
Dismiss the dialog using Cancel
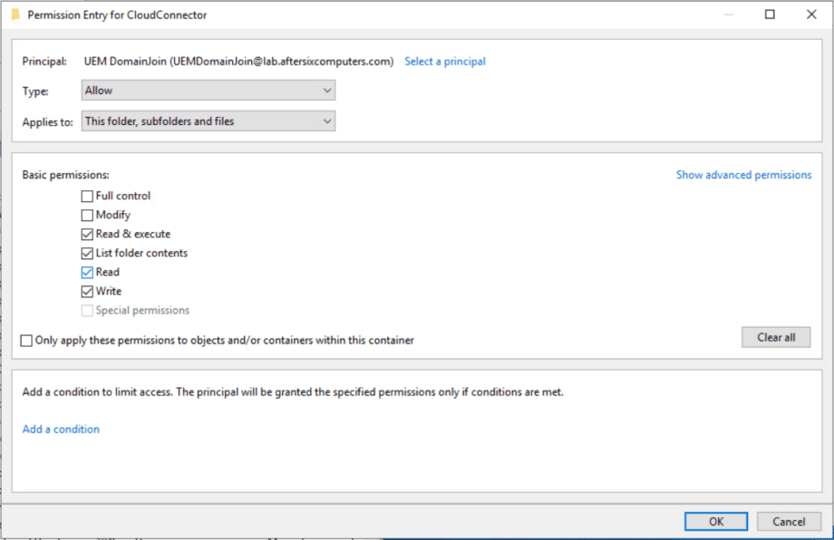pos(788,521)
